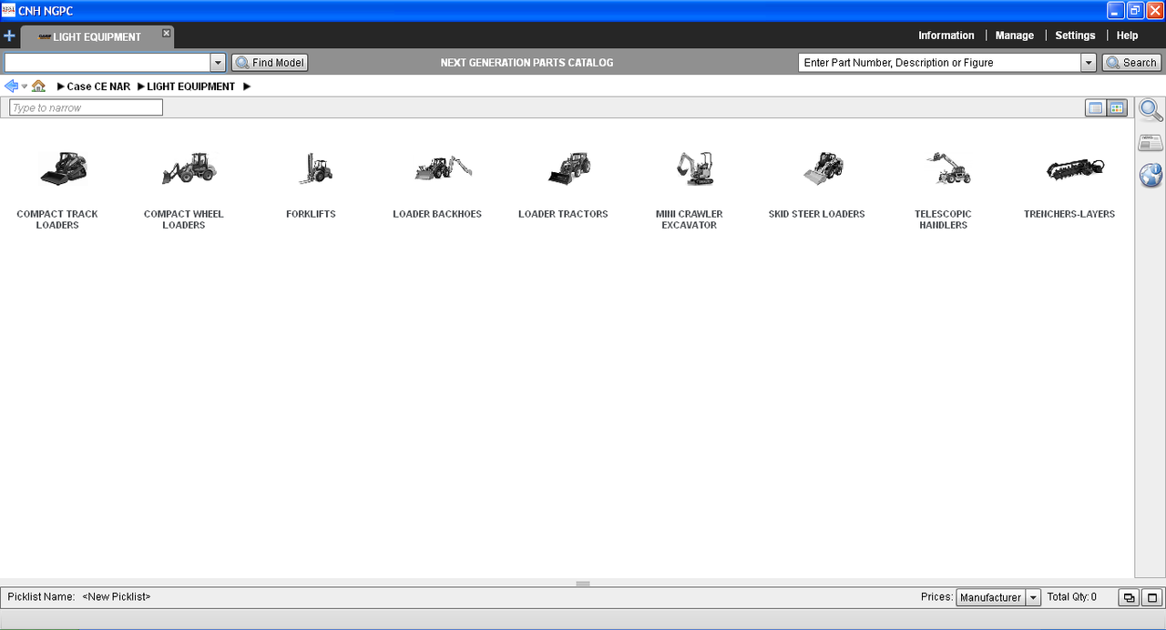The width and height of the screenshot is (1166, 630).
Task: Switch to list view icon
Action: point(1096,107)
